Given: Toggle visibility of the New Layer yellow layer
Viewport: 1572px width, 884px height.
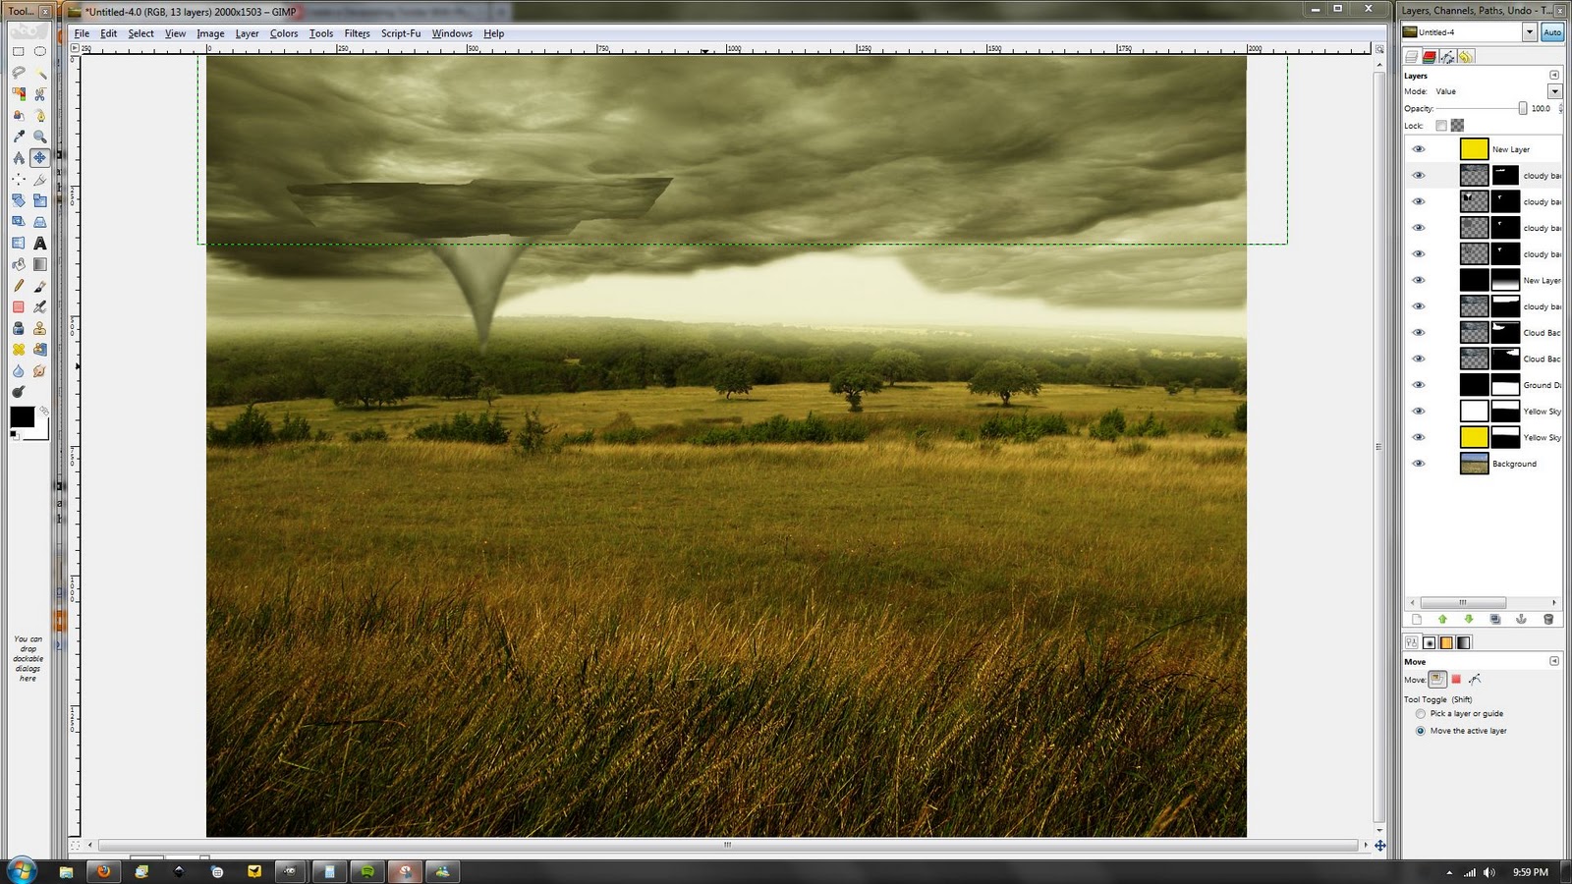Looking at the screenshot, I should tap(1419, 148).
